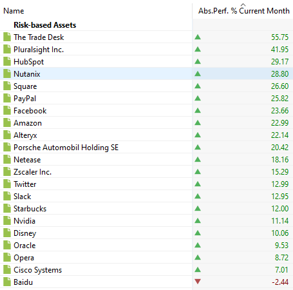Screen dimensions: 293x290
Task: Click the highlighted Nutanix name
Action: tap(27, 74)
